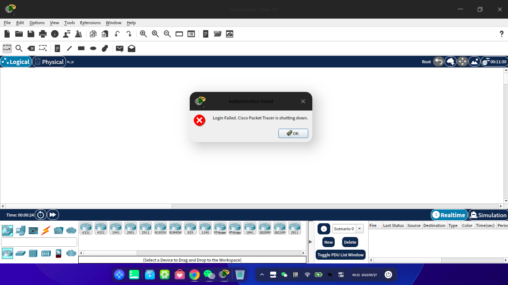The width and height of the screenshot is (508, 285).
Task: Pick the PT-Router device
Action: pos(220,228)
